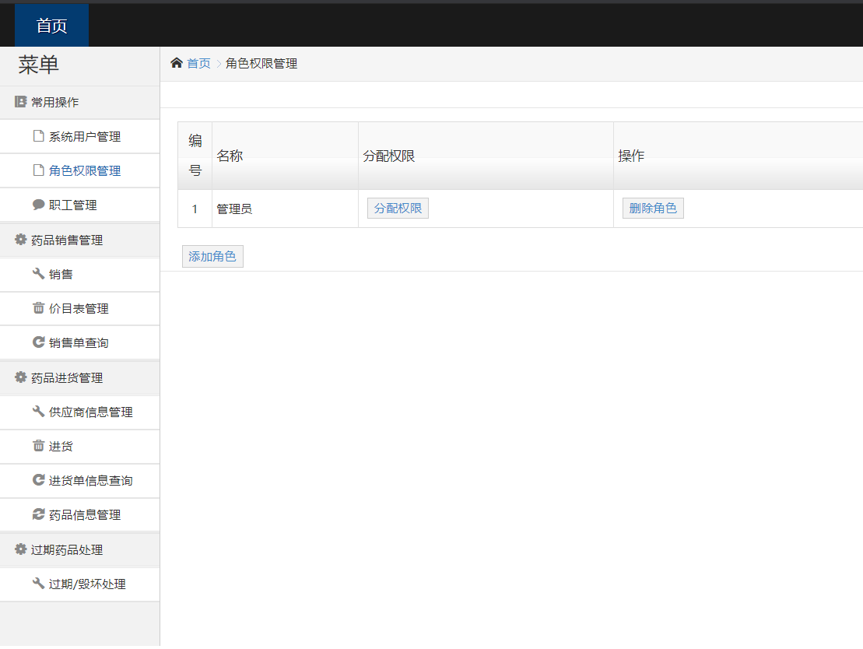Click the home icon in breadcrumb
863x649 pixels.
(177, 63)
